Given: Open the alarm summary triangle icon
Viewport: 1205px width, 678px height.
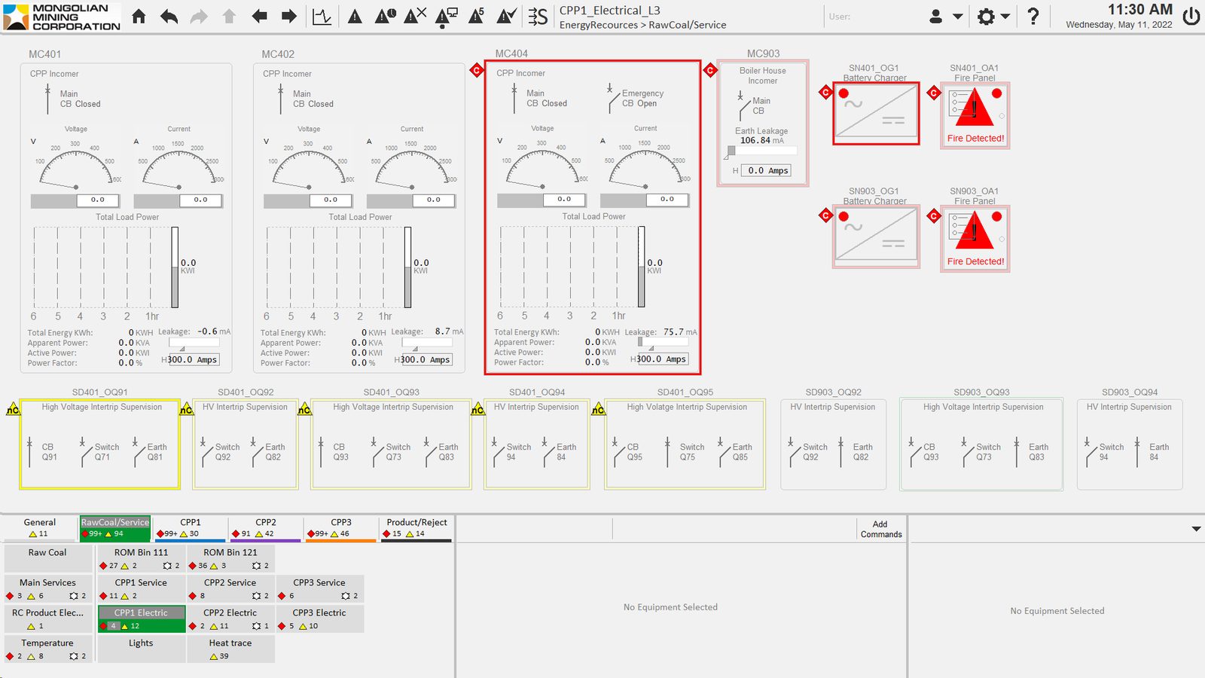Looking at the screenshot, I should pos(355,17).
